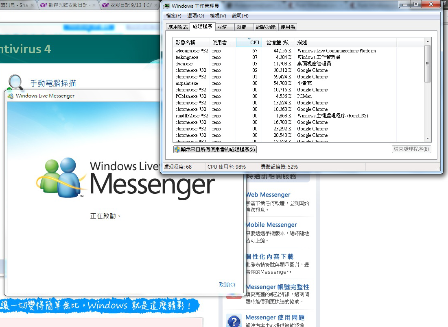Click the process list scroll-down arrow

(x=427, y=139)
